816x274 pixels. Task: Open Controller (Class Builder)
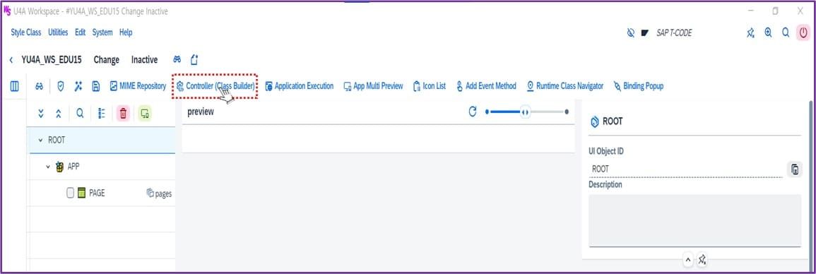(215, 86)
